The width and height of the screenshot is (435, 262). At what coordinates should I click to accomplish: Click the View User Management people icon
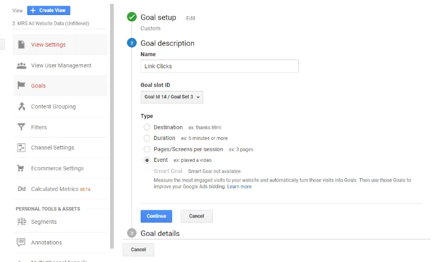(21, 65)
